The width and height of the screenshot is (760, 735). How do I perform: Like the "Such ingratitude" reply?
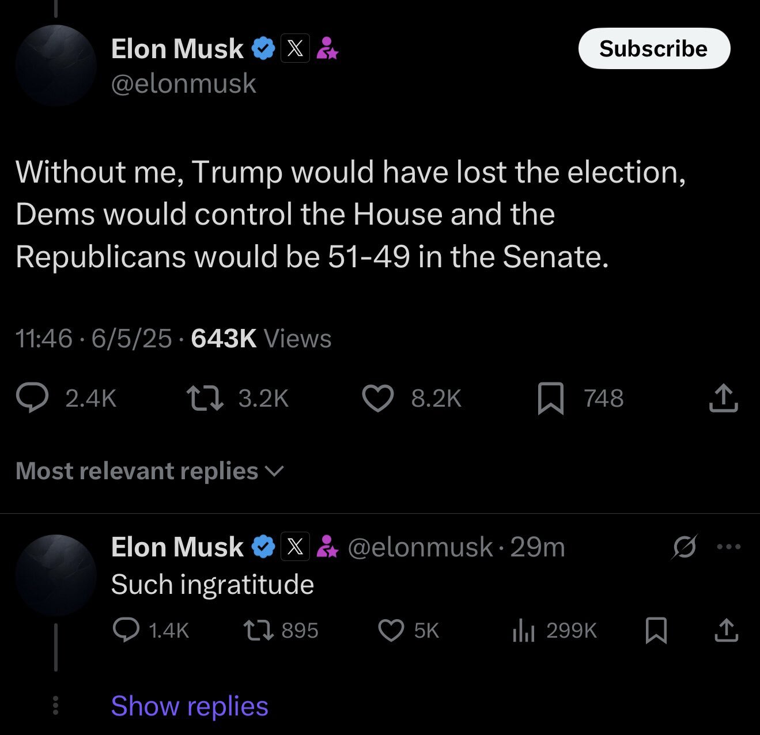tap(391, 630)
